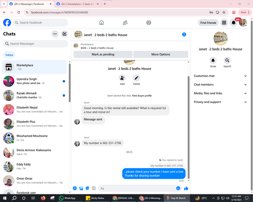Start a new message with compose icon
Screen dimensions: 253x202
click(64, 34)
